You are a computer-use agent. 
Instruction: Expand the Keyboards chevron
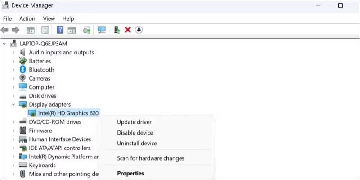pyautogui.click(x=13, y=165)
